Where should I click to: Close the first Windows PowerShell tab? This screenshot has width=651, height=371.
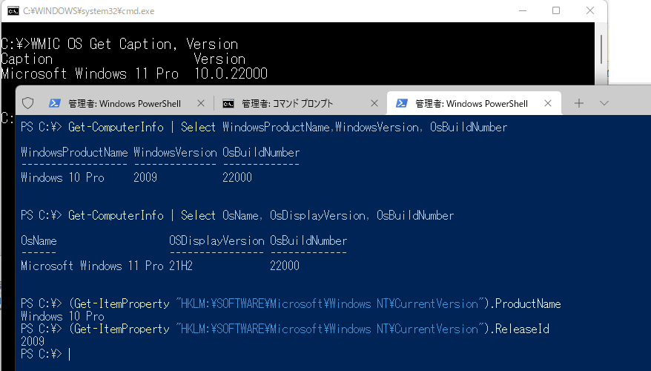201,103
